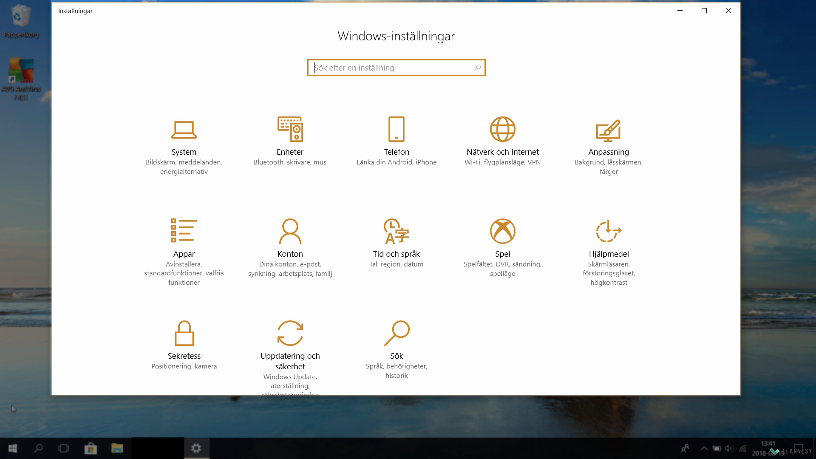This screenshot has height=459, width=816.
Task: Open taskbar search magnifier
Action: coord(38,448)
